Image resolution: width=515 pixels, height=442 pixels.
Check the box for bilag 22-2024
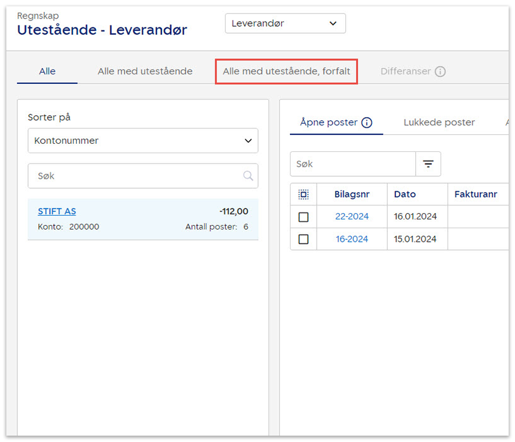(303, 217)
